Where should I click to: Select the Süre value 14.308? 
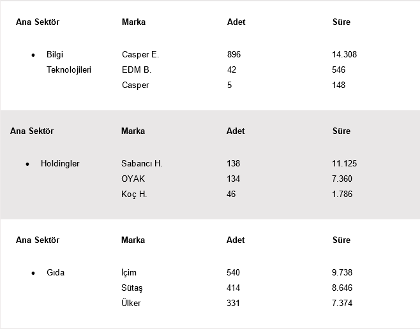coord(345,55)
